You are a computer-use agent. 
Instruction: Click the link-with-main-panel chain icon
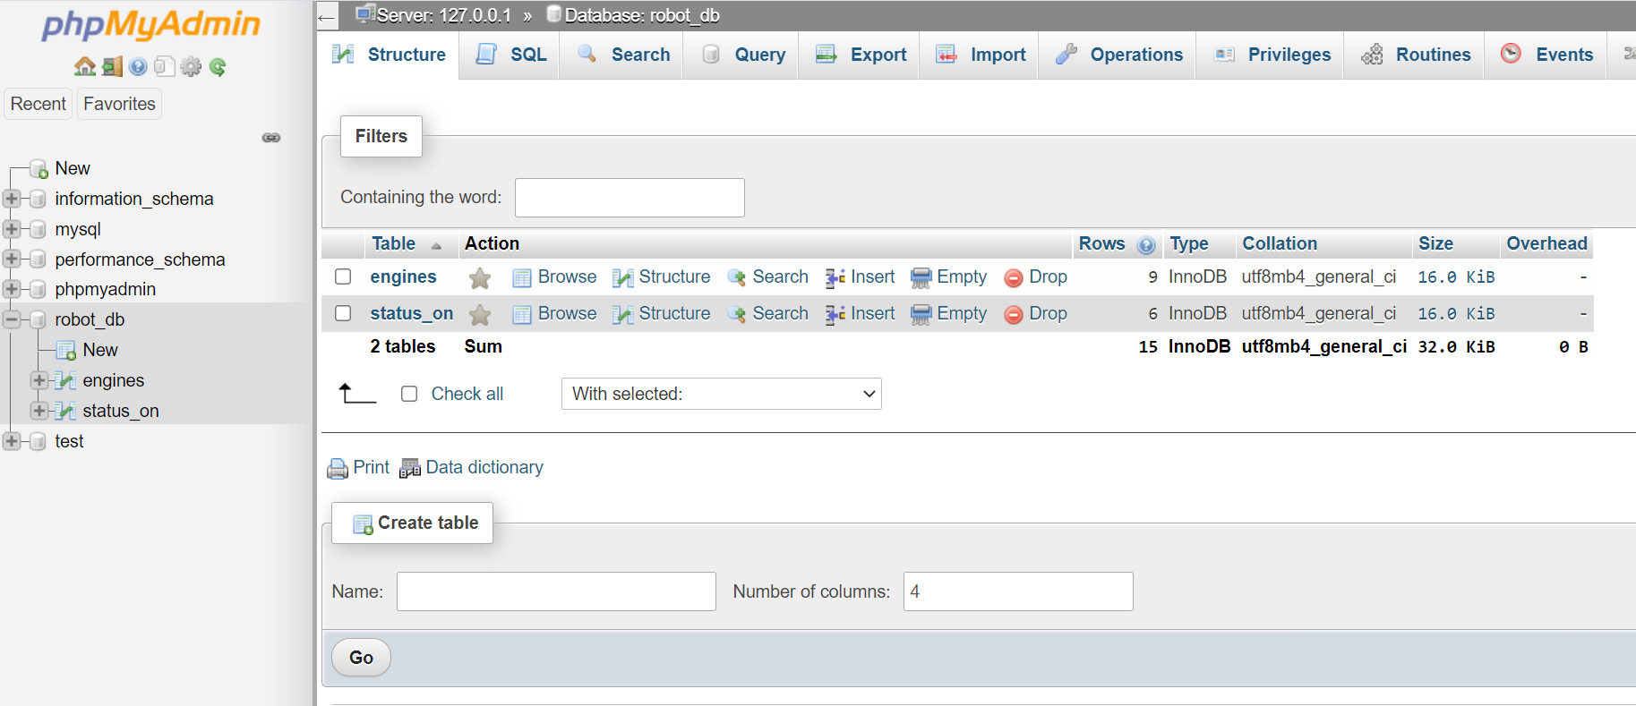click(271, 138)
